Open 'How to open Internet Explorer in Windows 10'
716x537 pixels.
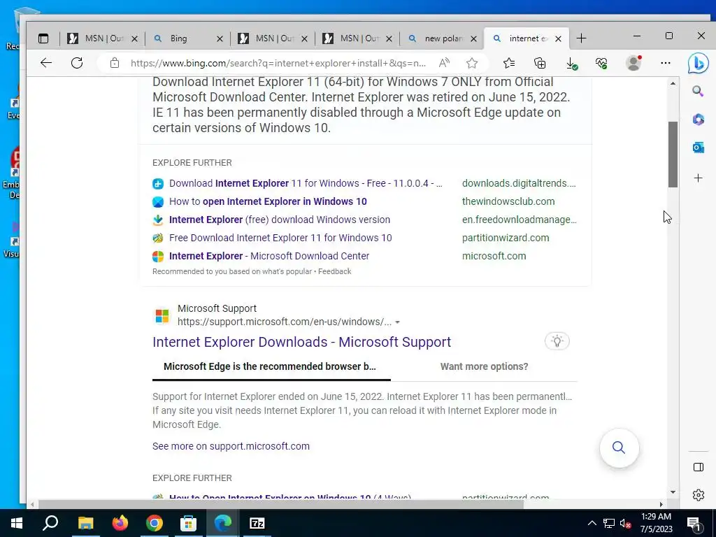(268, 202)
